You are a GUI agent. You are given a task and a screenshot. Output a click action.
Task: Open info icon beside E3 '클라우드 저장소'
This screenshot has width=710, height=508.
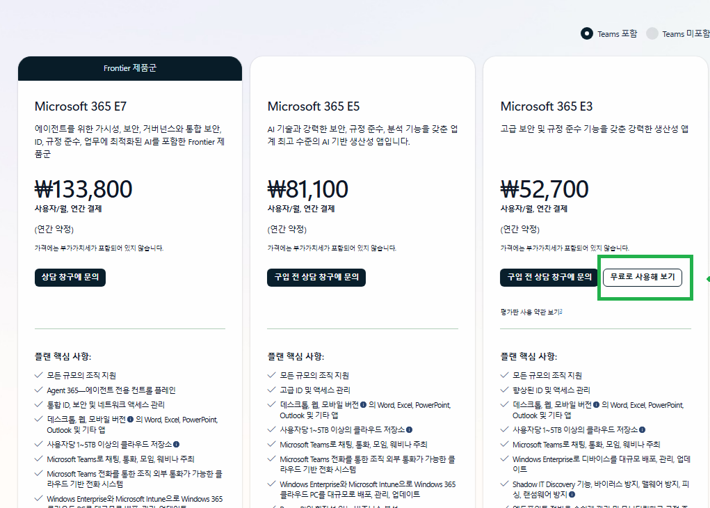[642, 429]
